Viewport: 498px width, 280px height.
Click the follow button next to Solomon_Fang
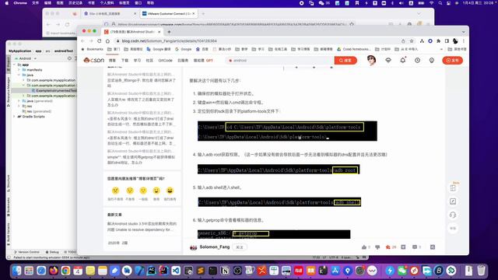coord(240,247)
